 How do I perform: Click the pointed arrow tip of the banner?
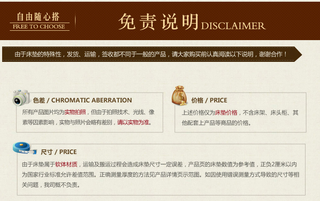pyautogui.click(x=298, y=55)
